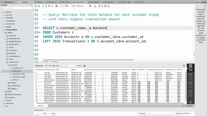
Task: Beautify the query with the brush icon
Action: click(99, 6)
